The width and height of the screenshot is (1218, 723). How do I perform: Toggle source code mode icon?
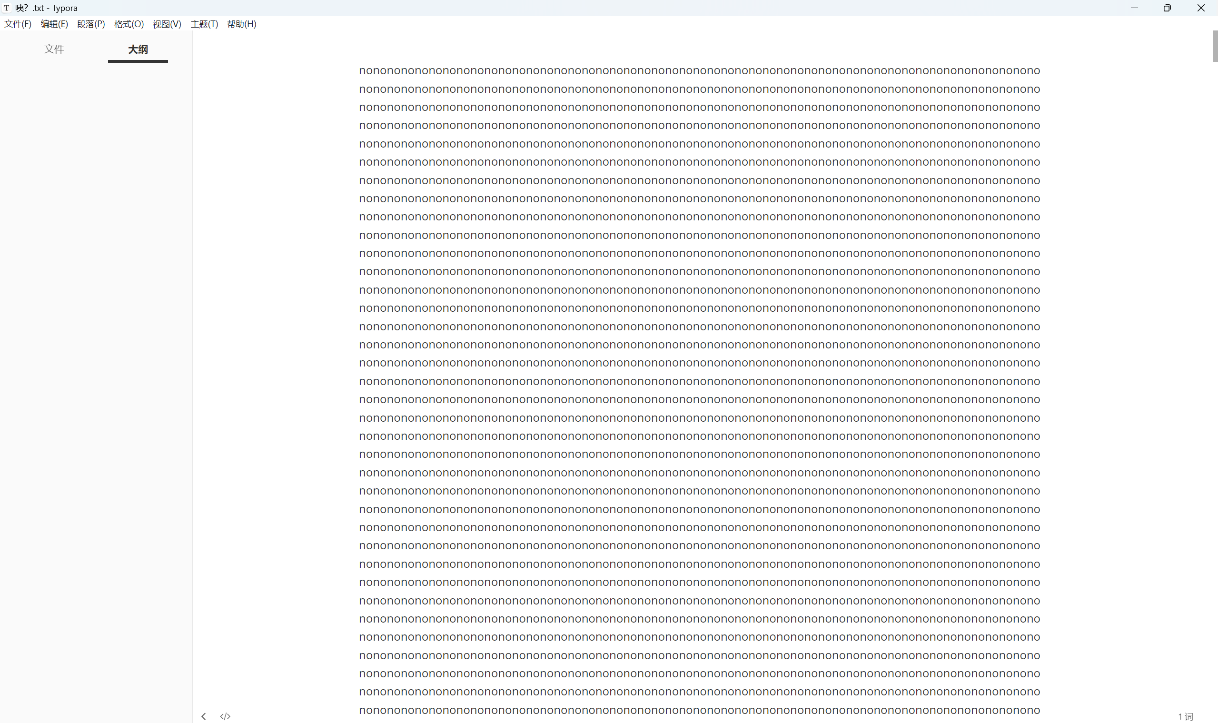click(225, 716)
